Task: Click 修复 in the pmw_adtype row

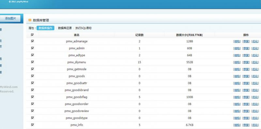Action: point(246,55)
